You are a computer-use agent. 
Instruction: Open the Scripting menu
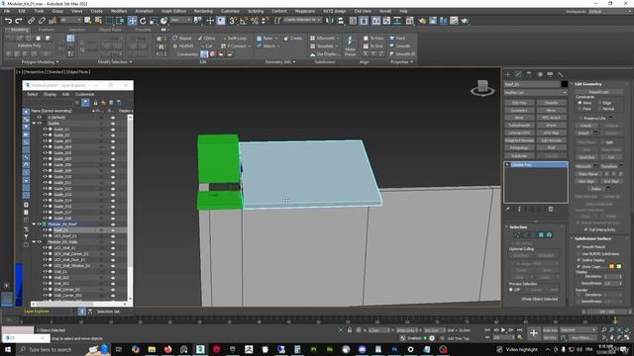256,11
